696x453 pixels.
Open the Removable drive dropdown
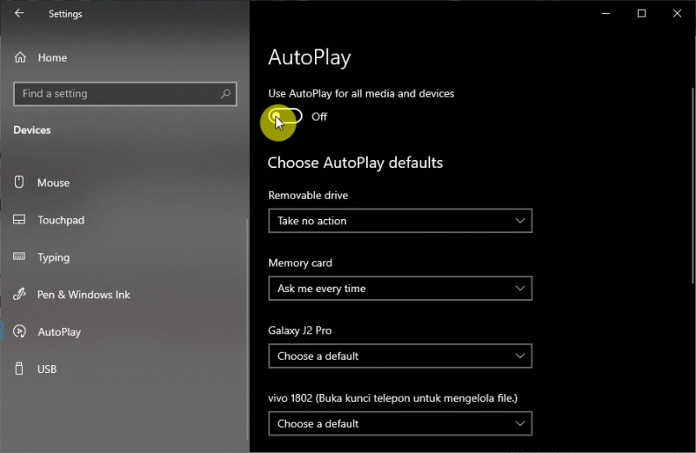click(399, 221)
